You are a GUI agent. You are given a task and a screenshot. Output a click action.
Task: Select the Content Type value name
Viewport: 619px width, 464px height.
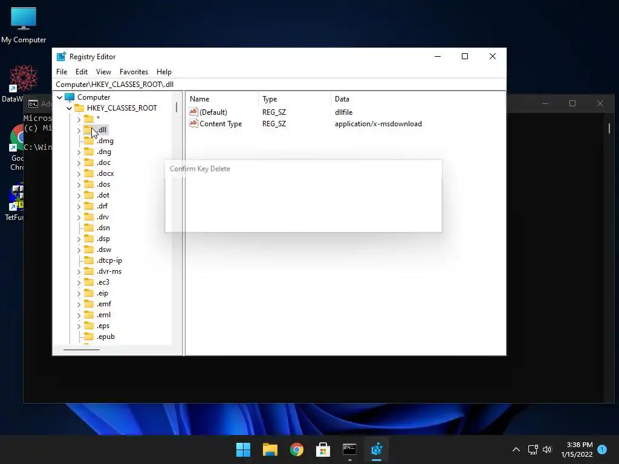pos(221,124)
